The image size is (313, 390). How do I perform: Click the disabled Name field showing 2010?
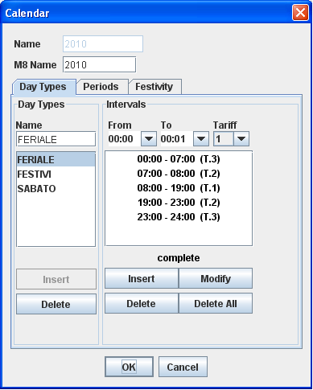click(103, 43)
